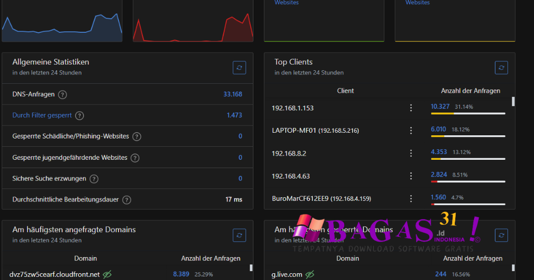Open request count 1.560 for BuroMarCF612EE9

pos(438,197)
